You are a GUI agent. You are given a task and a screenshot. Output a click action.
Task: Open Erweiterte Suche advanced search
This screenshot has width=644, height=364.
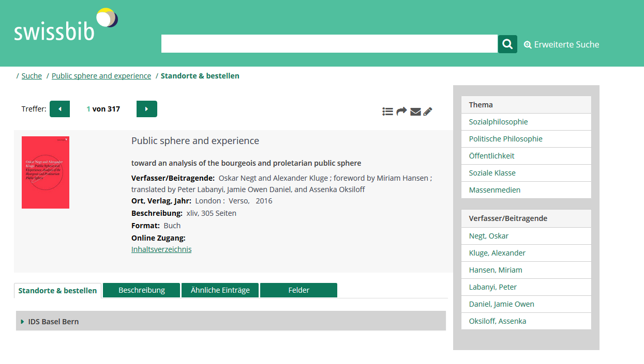(x=561, y=44)
